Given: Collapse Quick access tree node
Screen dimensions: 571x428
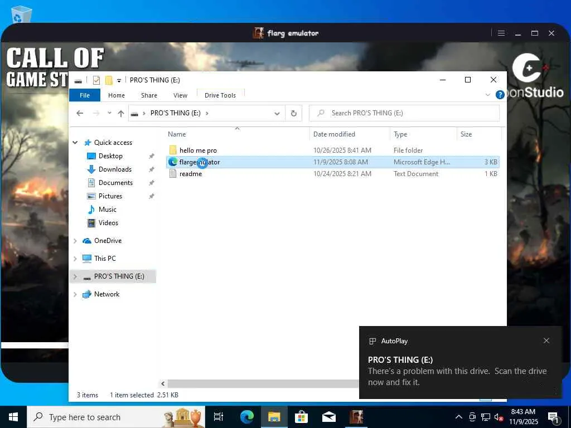Looking at the screenshot, I should pos(75,143).
